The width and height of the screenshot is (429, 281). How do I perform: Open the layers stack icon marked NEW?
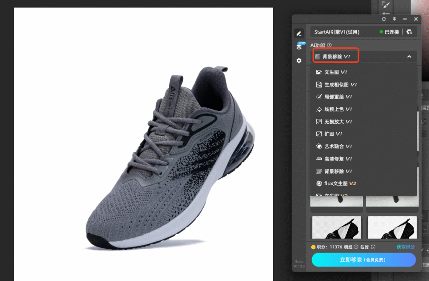point(299,47)
